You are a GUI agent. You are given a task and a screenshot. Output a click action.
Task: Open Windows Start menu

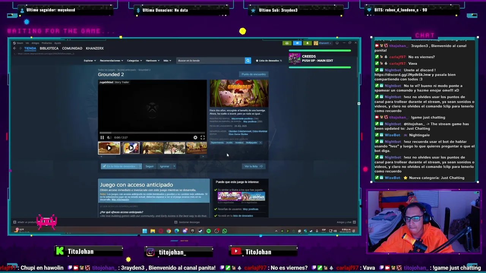pos(145,231)
